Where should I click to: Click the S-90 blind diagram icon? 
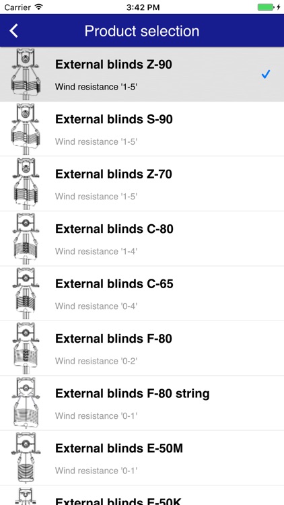[x=26, y=129]
